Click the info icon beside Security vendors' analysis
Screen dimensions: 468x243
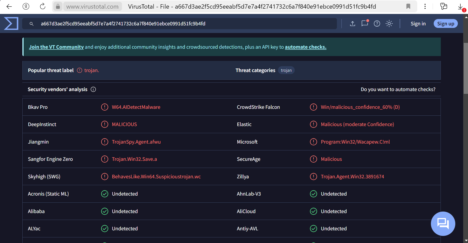point(93,89)
